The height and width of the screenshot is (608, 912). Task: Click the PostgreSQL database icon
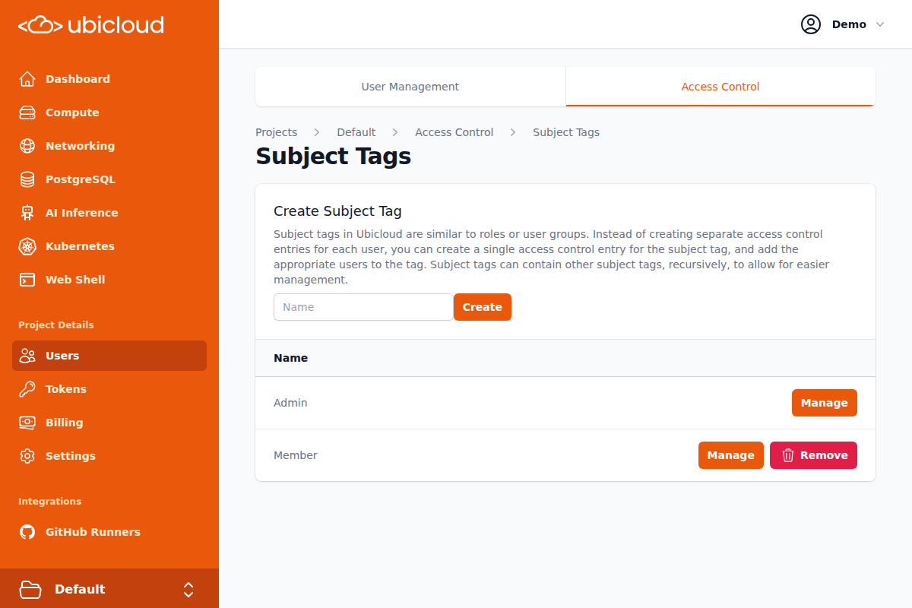[x=27, y=179]
